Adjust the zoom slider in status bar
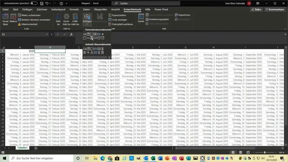Viewport: 288px width, 162px height. point(265,153)
